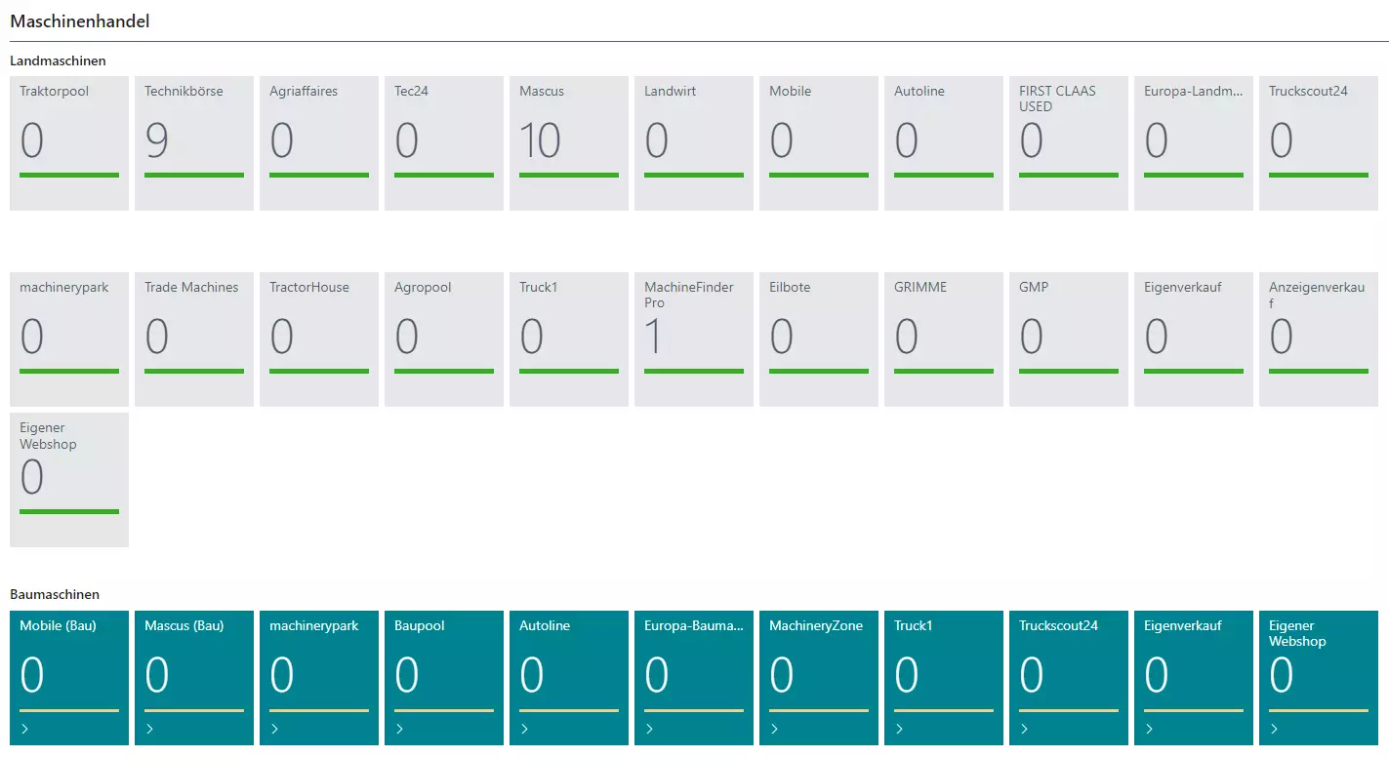Expand the Baumaschinen Autoline tile chevron
Image resolution: width=1389 pixels, height=757 pixels.
point(524,729)
